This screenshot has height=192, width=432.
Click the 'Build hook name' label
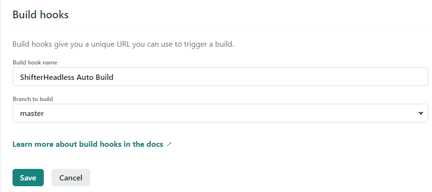[x=35, y=63]
